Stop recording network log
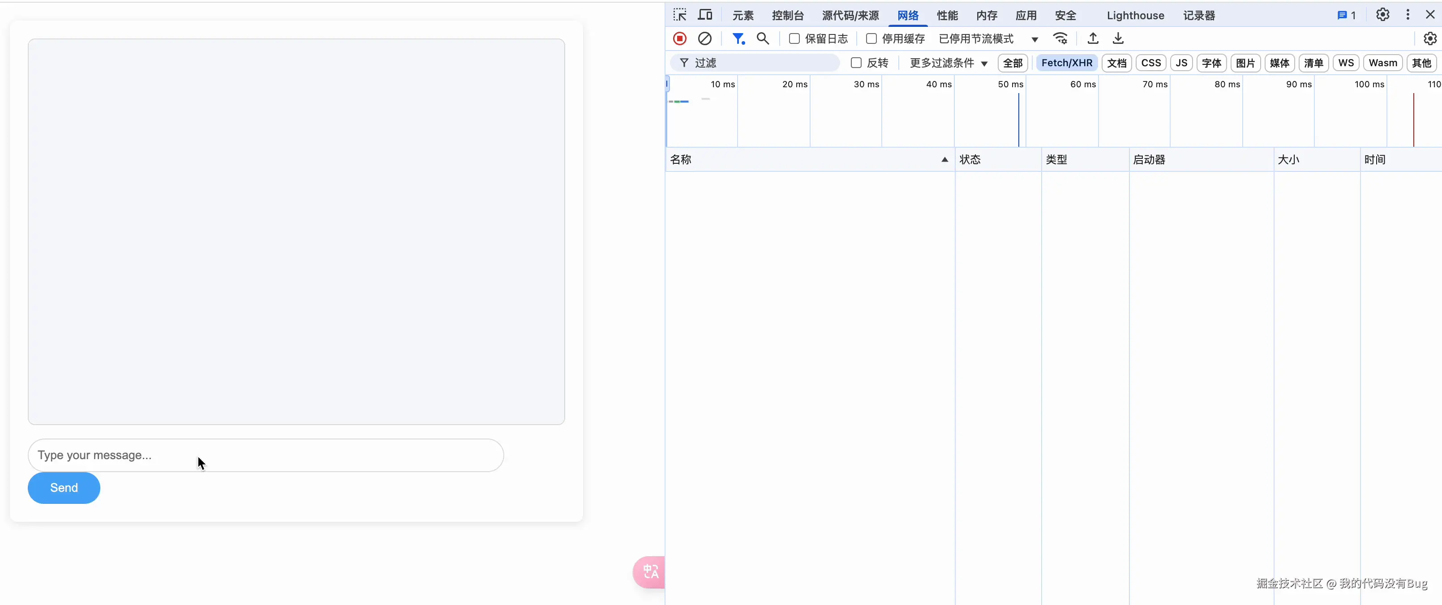The height and width of the screenshot is (605, 1442). 680,38
